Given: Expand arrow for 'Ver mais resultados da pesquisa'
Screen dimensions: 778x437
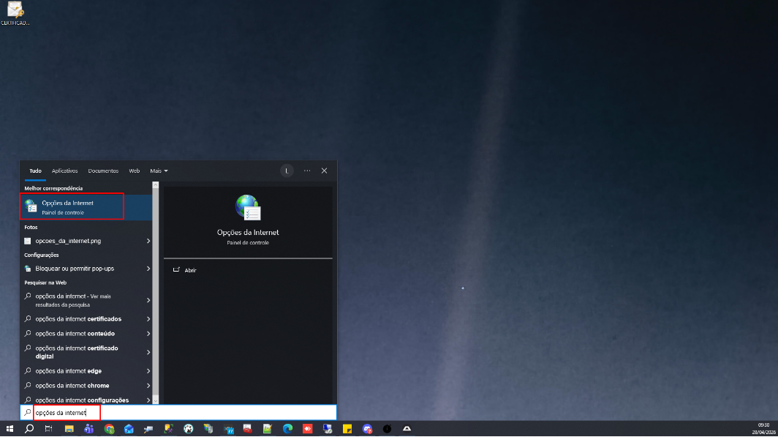Looking at the screenshot, I should click(x=148, y=300).
